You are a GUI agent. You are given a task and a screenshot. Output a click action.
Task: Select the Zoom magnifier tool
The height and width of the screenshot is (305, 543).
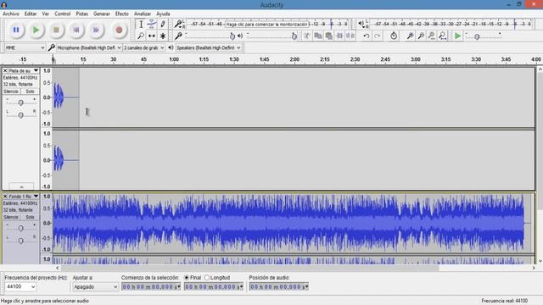141,36
